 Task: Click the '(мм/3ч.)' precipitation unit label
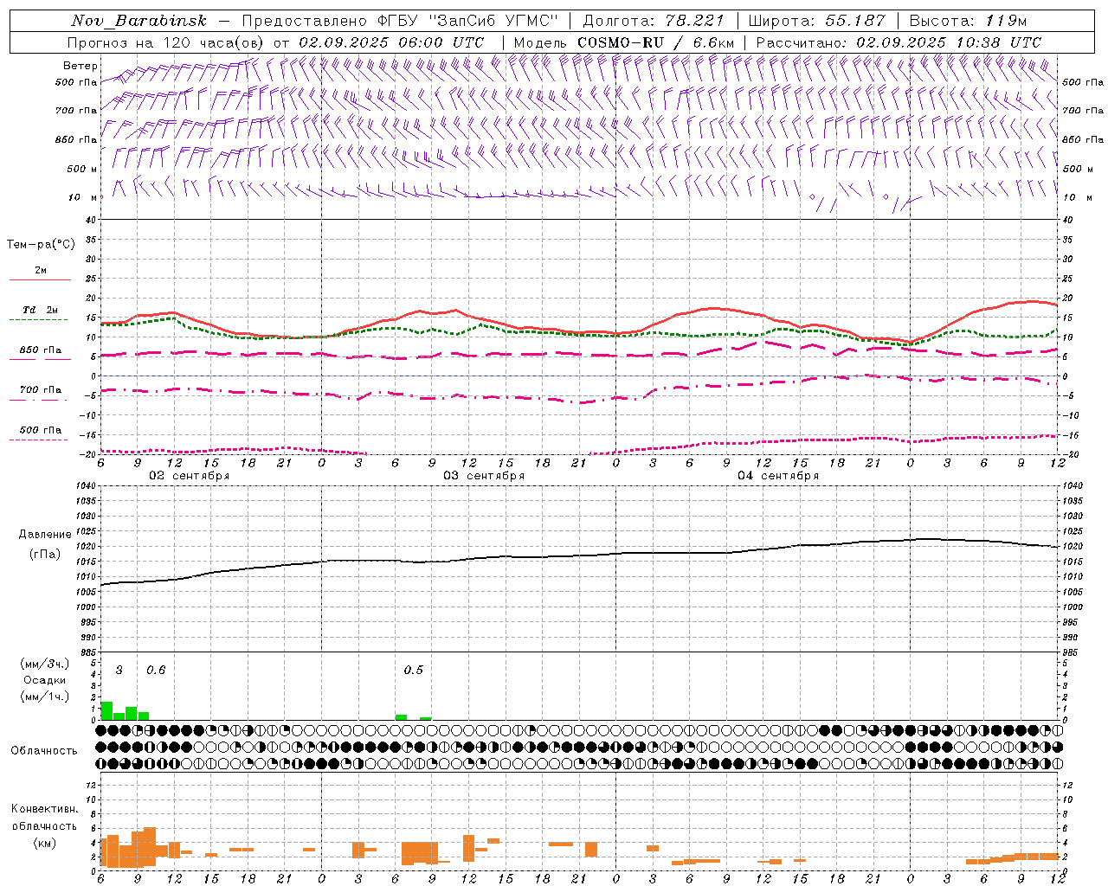point(44,664)
